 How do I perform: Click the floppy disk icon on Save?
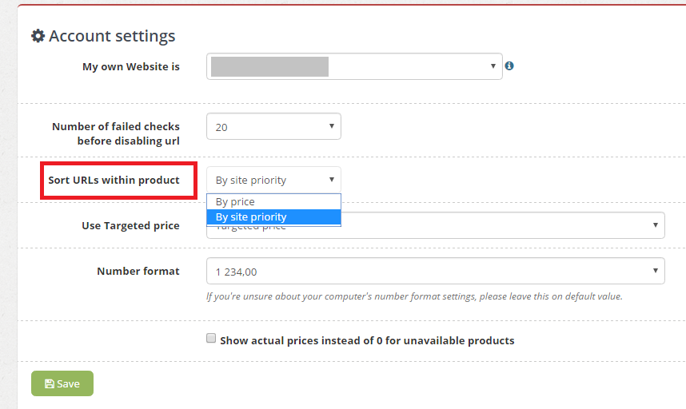[50, 384]
